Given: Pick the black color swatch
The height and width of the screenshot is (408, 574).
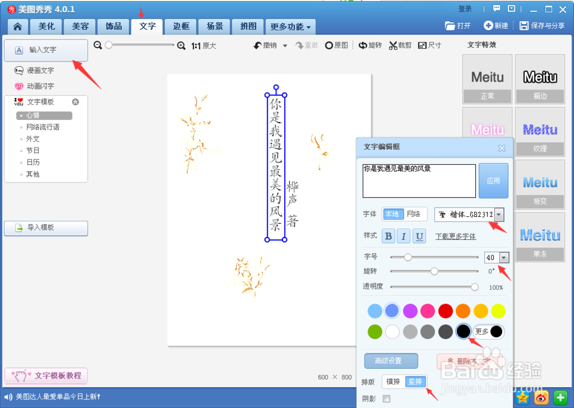Looking at the screenshot, I should pos(463,332).
